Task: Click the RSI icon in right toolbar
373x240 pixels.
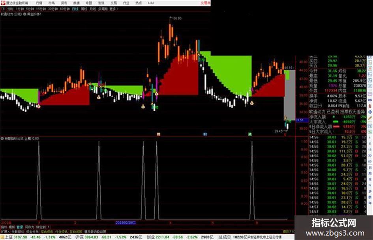Action: point(370,100)
